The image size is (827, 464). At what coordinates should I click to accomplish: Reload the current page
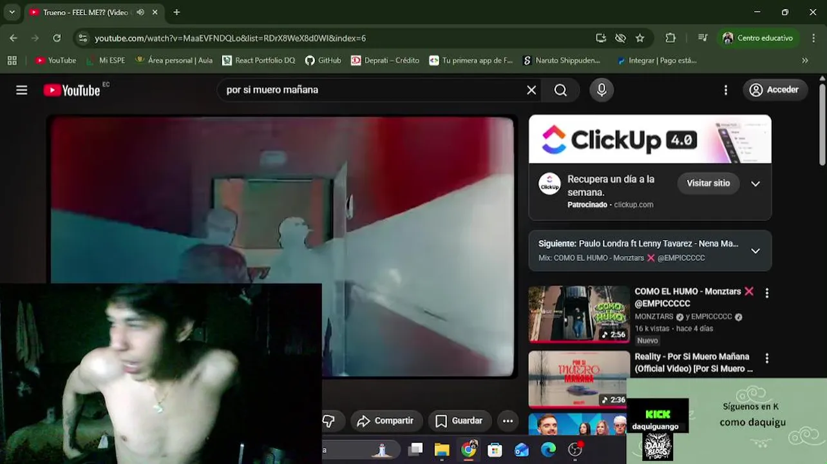[x=57, y=38]
